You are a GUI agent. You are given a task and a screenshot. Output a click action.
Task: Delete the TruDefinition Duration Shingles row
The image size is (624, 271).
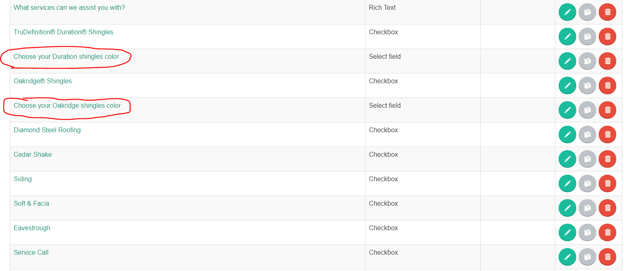coord(607,37)
